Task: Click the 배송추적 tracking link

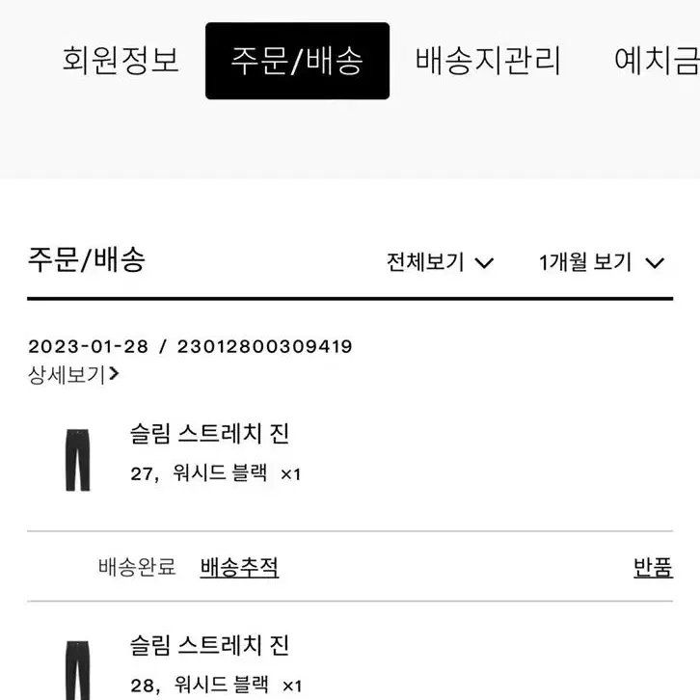Action: tap(239, 567)
